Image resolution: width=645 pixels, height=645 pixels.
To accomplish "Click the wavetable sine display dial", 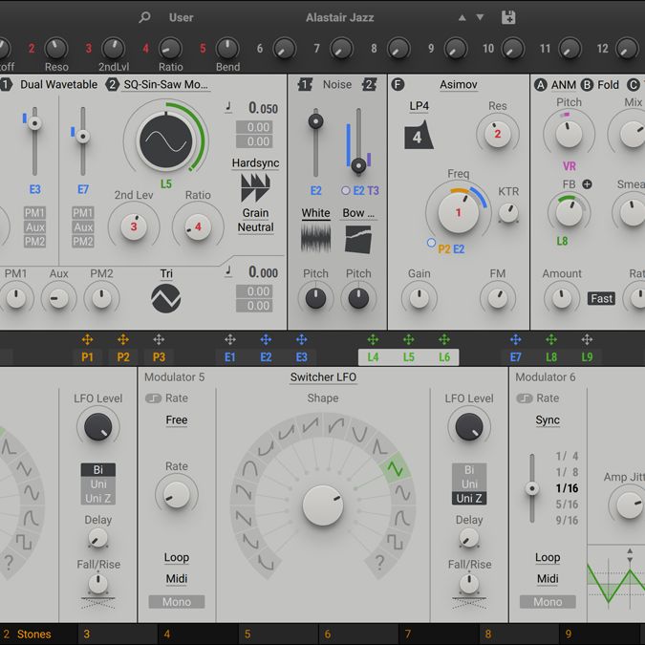I will coord(165,141).
